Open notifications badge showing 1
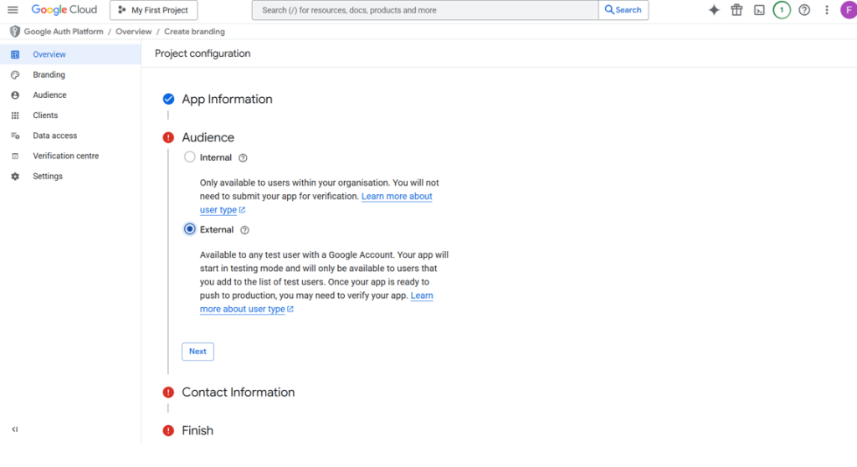857x467 pixels. point(782,10)
